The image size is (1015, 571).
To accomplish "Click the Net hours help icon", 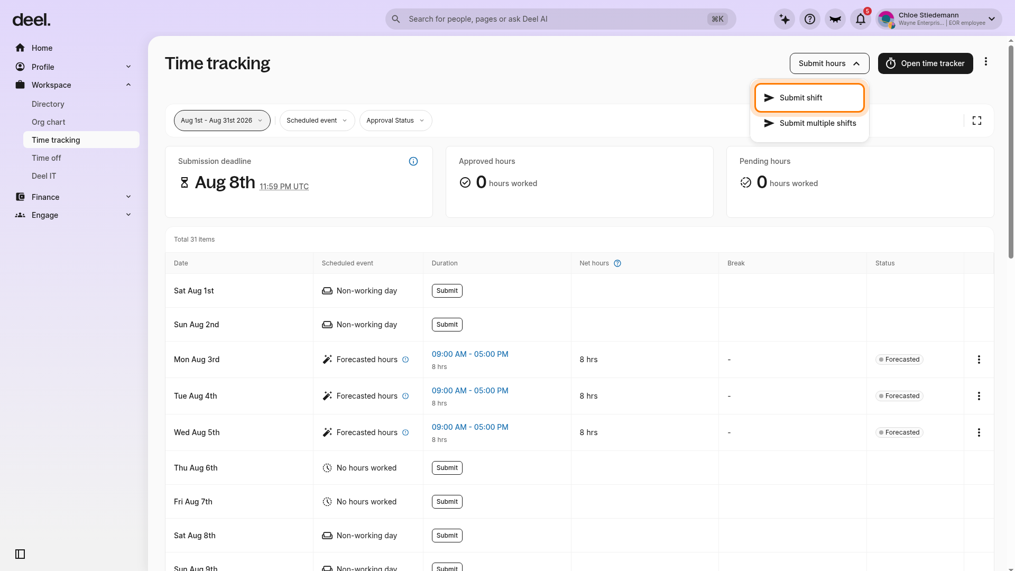I will point(617,263).
